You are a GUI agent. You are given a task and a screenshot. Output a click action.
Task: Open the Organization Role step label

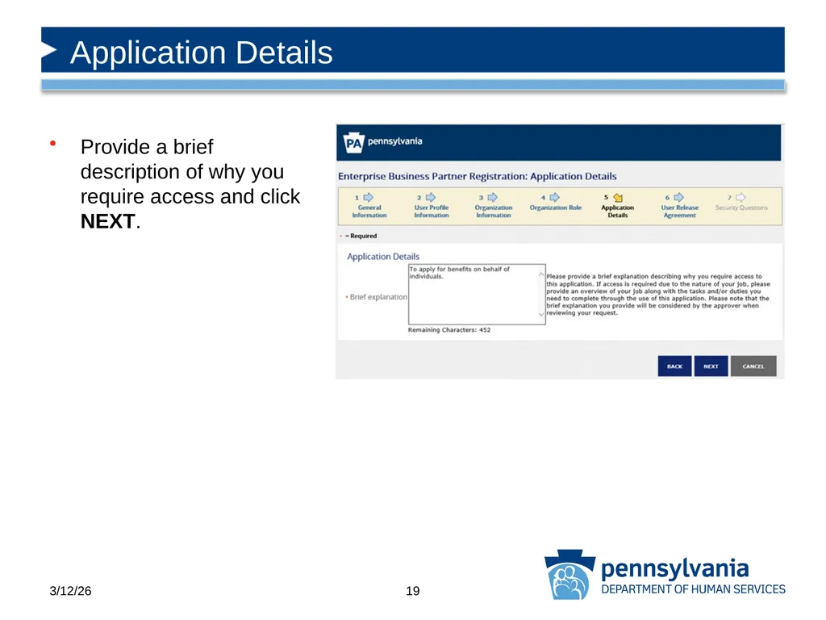(x=556, y=207)
